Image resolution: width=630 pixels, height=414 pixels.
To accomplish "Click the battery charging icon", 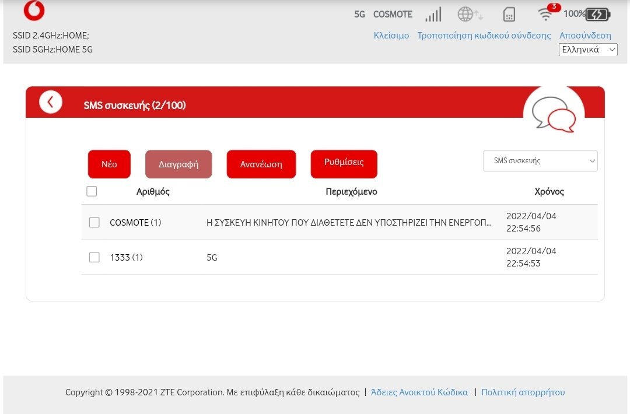I will click(x=598, y=15).
